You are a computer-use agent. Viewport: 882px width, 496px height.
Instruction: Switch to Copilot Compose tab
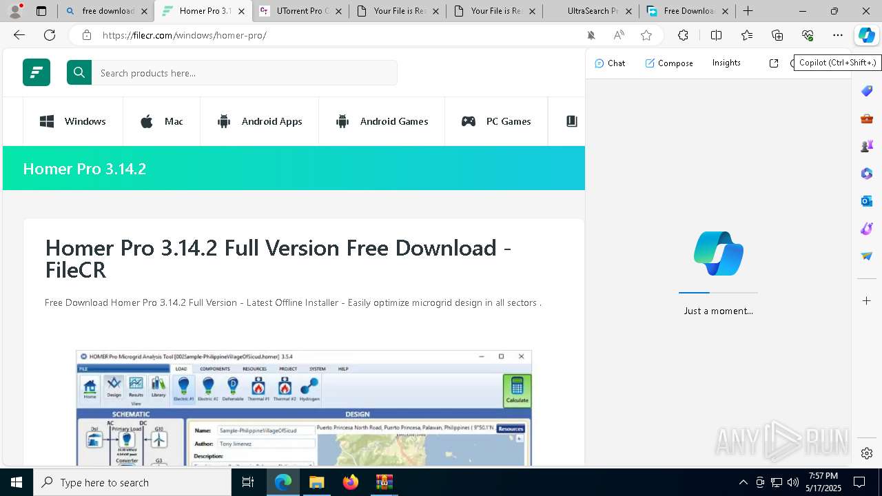pos(669,63)
